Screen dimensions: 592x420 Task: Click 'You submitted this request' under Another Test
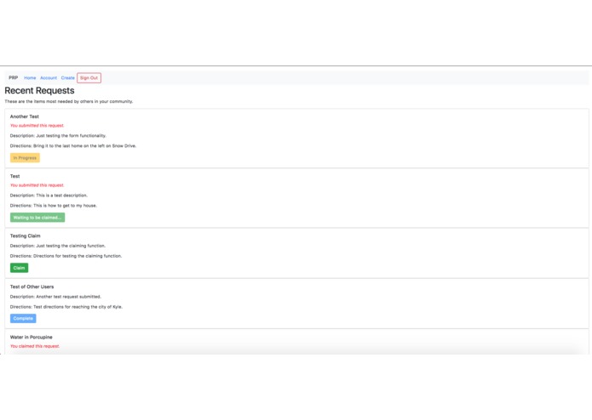pyautogui.click(x=37, y=126)
